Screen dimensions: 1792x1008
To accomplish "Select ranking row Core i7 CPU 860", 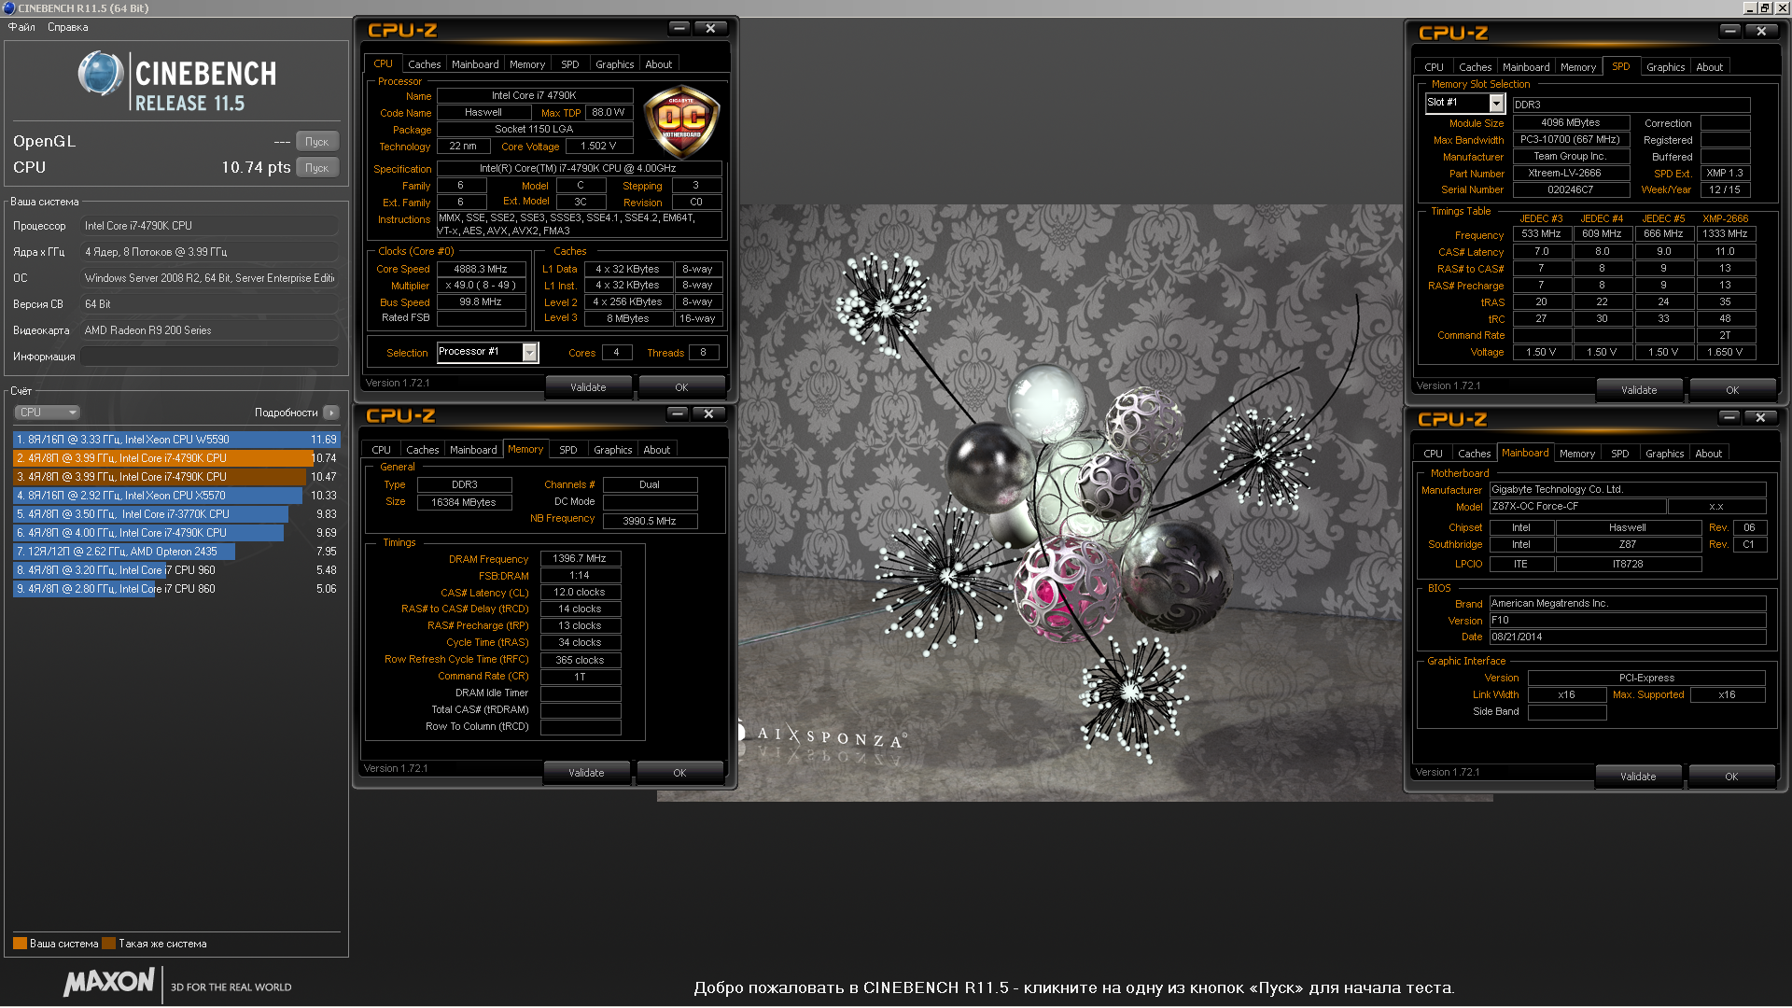I will pos(176,589).
